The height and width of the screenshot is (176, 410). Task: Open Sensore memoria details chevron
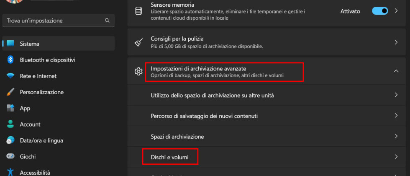(x=396, y=11)
